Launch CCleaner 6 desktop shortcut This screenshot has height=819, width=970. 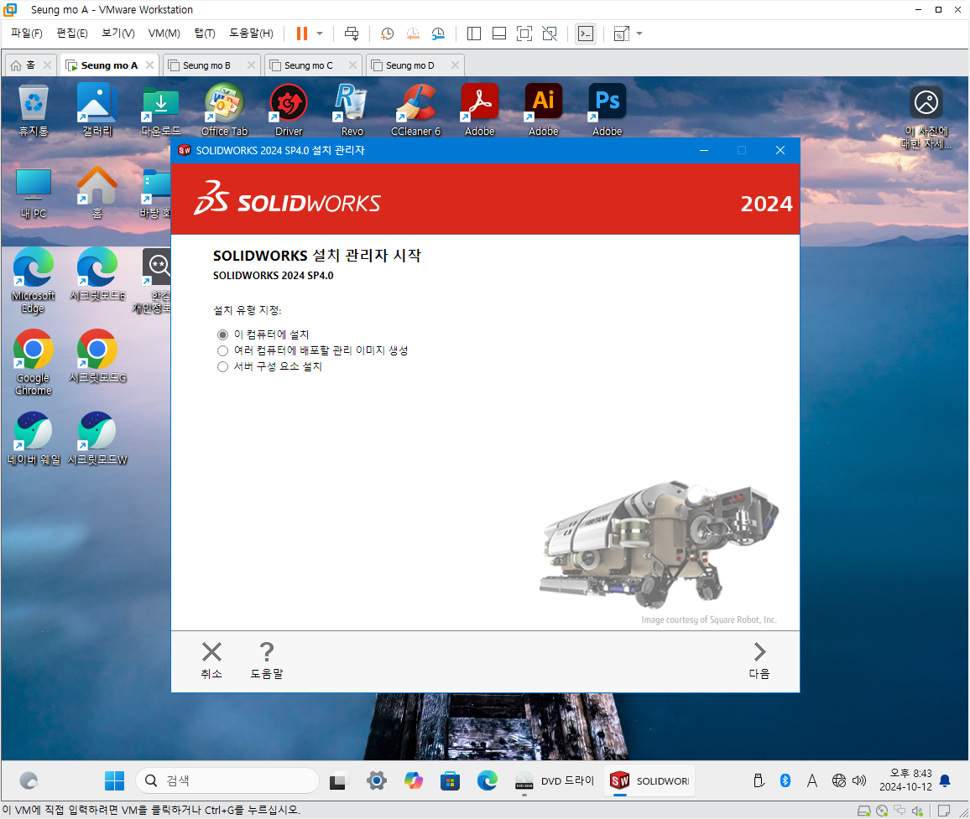click(415, 110)
